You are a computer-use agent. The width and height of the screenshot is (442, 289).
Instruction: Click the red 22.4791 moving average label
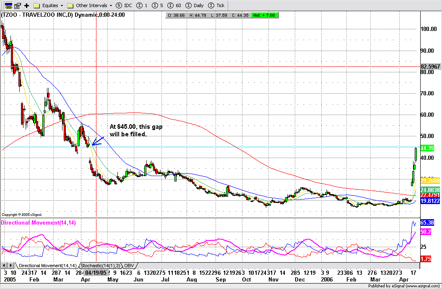[430, 195]
